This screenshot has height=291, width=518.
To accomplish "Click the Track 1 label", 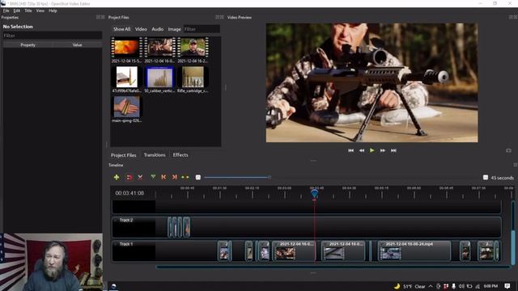I will (126, 244).
